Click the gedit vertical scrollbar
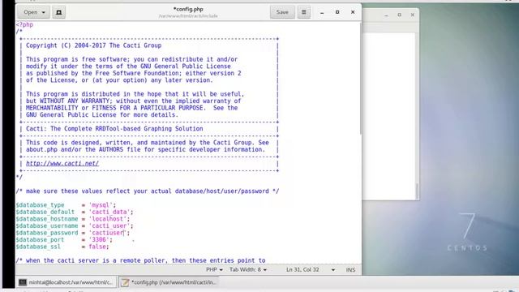The image size is (519, 292). (360, 78)
